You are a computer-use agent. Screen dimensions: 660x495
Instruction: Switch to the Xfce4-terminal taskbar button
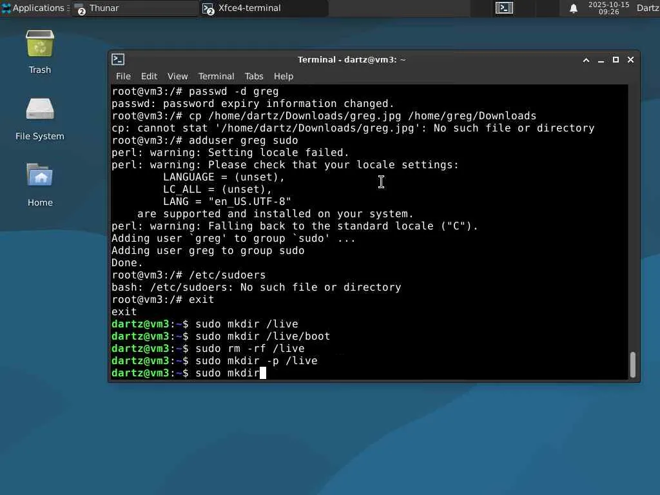click(x=264, y=8)
